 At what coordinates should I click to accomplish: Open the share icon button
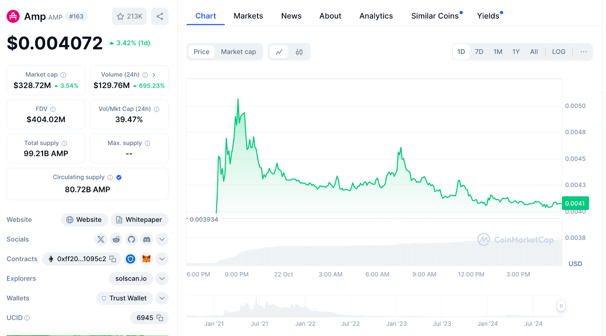160,16
